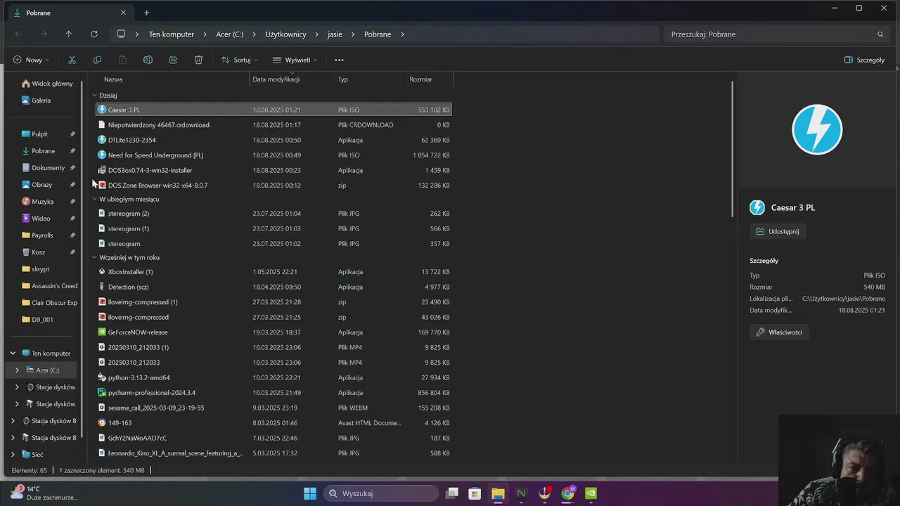
Task: Open the Nowy dropdown menu
Action: (31, 60)
